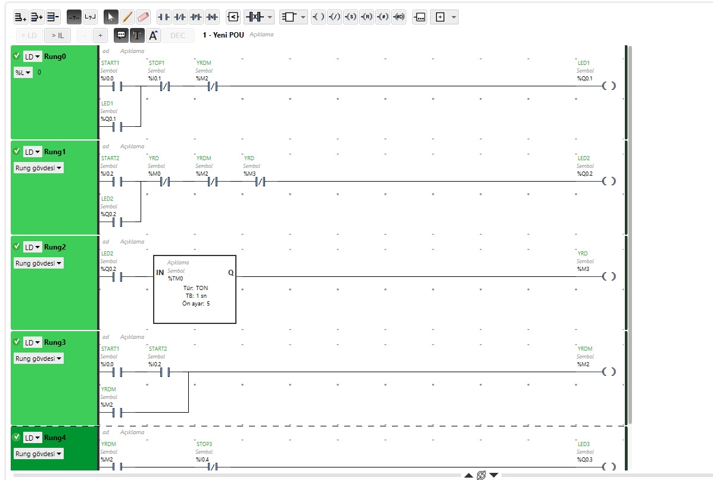Screen dimensions: 713x480
Task: Open the %L label dropdown in Rung0
Action: 23,72
